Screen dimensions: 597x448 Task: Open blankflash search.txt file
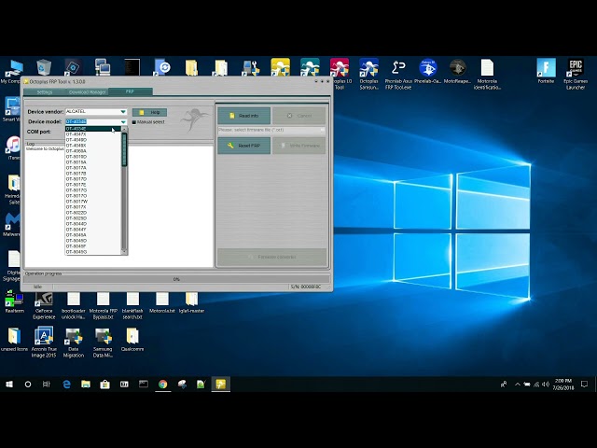point(132,305)
